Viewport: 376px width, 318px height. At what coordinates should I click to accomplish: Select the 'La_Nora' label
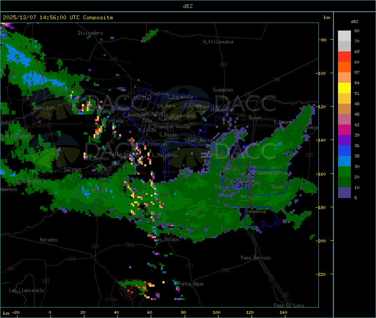coord(166,106)
